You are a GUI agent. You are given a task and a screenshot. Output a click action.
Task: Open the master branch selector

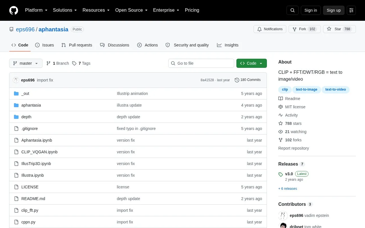pyautogui.click(x=26, y=63)
